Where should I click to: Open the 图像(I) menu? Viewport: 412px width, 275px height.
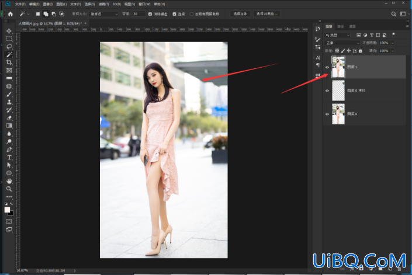coord(48,4)
